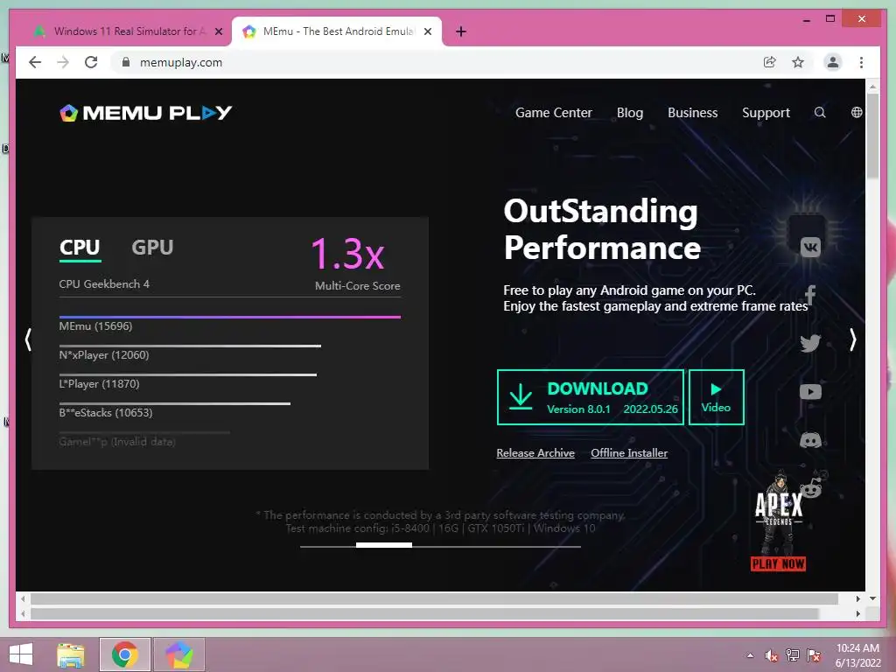Click the OutStanding Performance heading
The width and height of the screenshot is (896, 672).
[602, 229]
